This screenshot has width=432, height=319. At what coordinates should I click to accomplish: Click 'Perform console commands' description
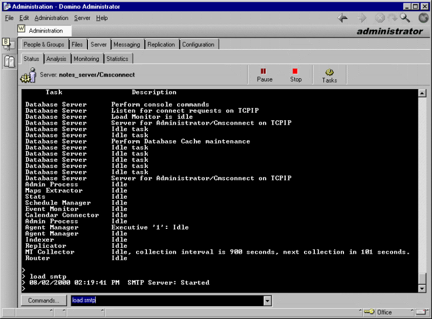pyautogui.click(x=160, y=104)
